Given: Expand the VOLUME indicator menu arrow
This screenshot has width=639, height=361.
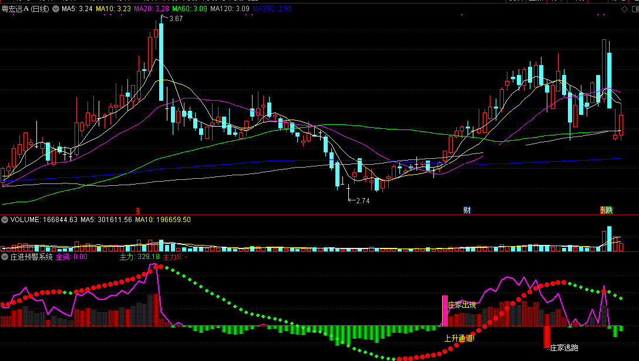Looking at the screenshot, I should tap(5, 220).
